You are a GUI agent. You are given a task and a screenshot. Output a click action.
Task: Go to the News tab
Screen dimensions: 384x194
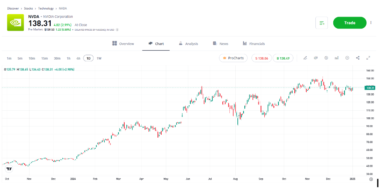point(220,44)
